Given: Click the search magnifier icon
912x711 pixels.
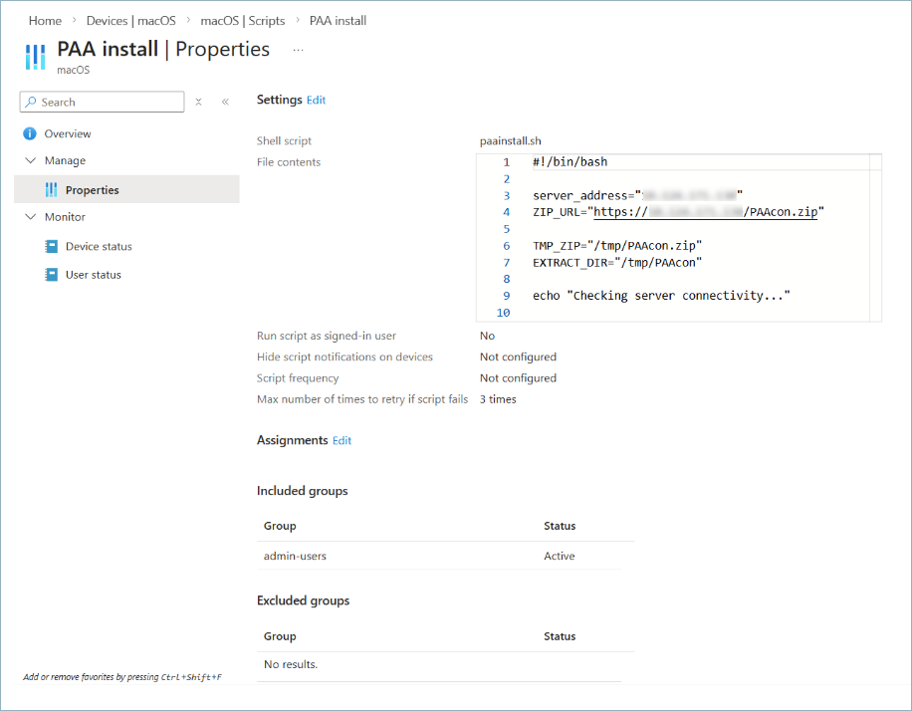Looking at the screenshot, I should [31, 102].
